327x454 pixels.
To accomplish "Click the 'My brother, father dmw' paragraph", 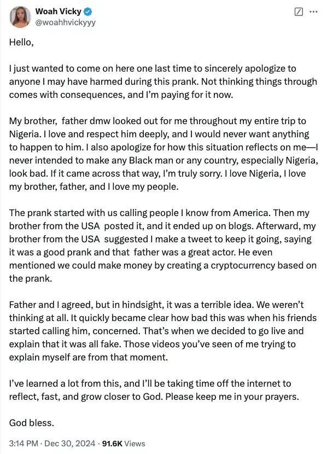I will tap(163, 154).
